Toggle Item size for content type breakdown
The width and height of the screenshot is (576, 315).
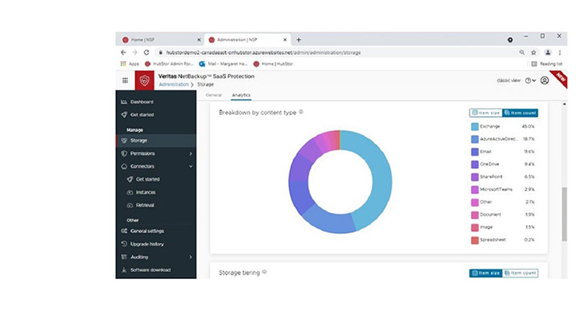[486, 113]
